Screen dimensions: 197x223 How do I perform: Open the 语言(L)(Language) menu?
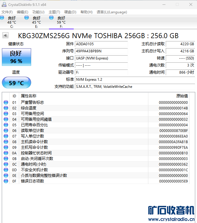coord(112,12)
